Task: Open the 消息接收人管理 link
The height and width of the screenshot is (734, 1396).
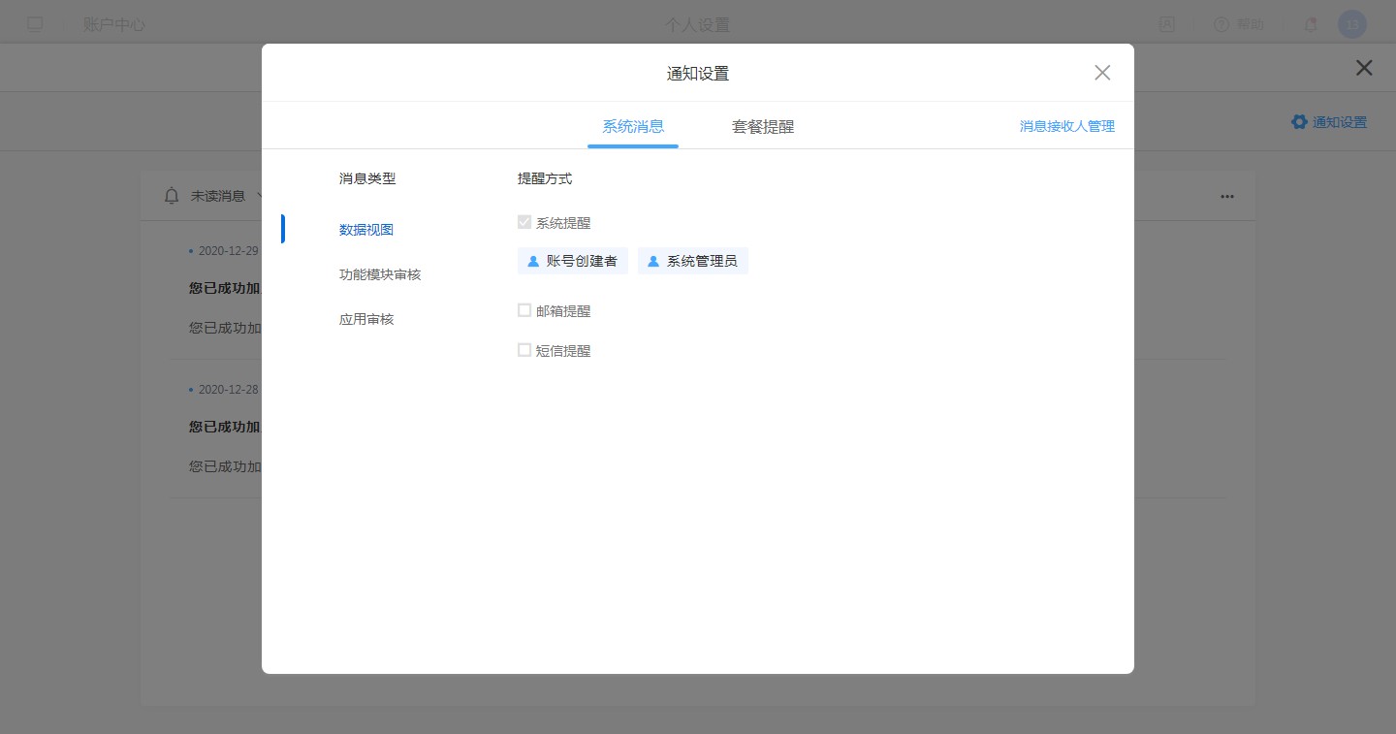Action: tap(1066, 126)
